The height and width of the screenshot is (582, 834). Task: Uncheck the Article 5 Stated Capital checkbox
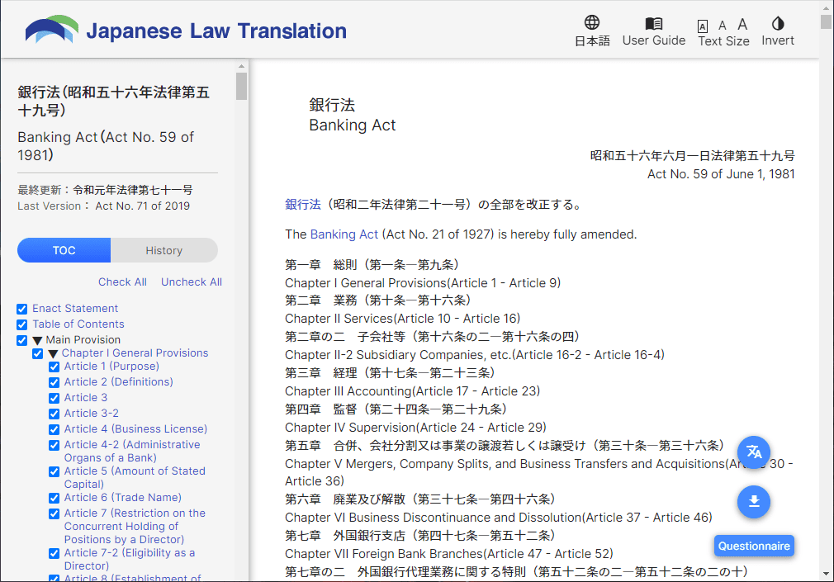tap(54, 472)
